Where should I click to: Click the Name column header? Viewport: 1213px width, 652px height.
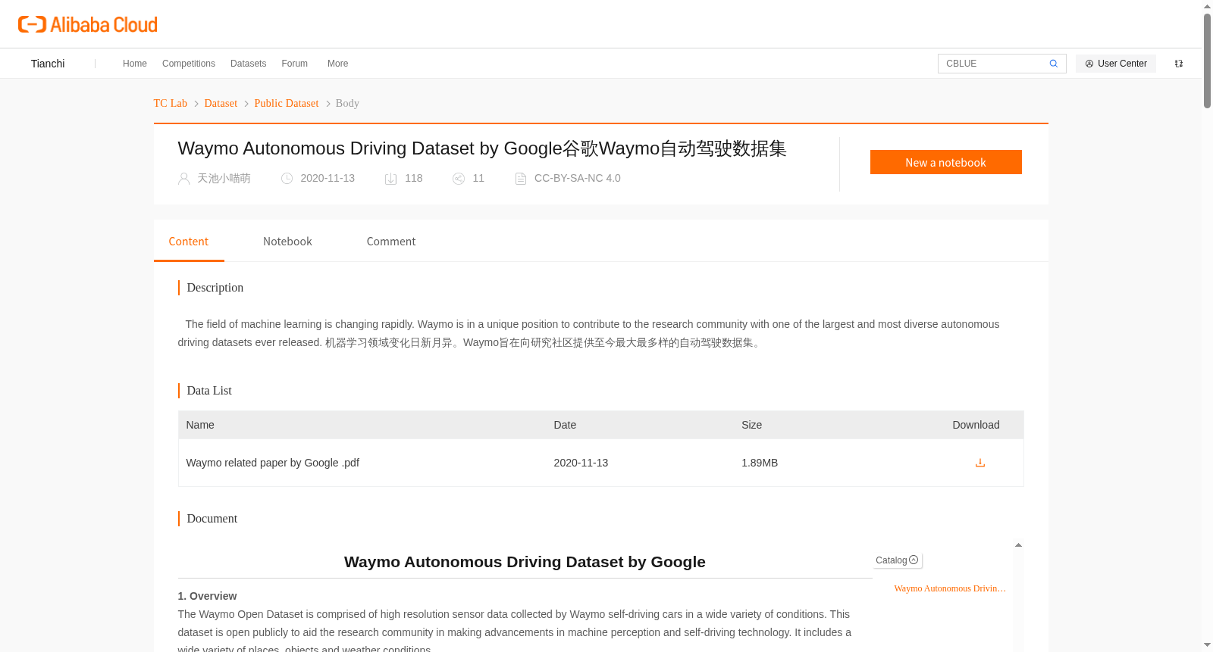point(200,425)
